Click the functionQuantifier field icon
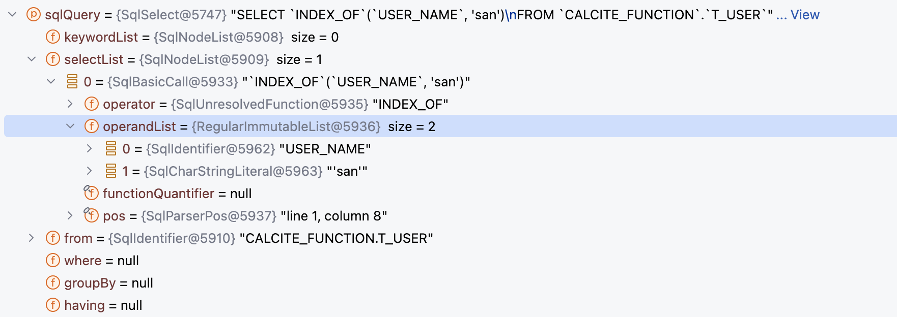Viewport: 897px width, 317px height. click(x=92, y=194)
